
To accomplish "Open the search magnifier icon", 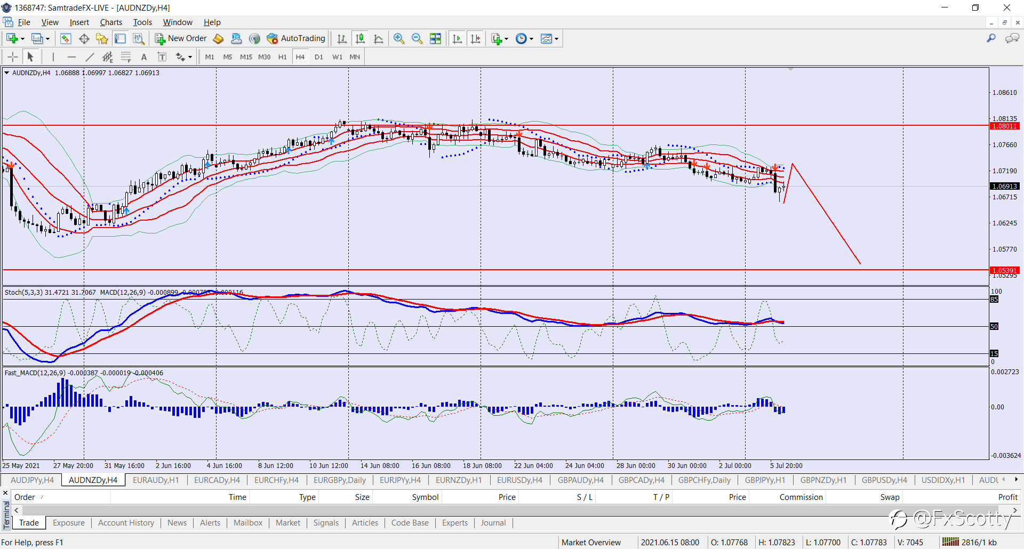I will tap(991, 38).
